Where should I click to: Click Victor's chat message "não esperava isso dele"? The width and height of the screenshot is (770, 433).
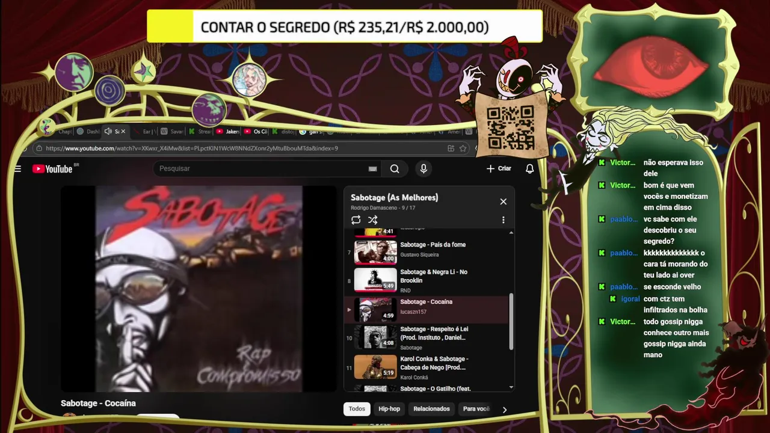[x=673, y=168]
